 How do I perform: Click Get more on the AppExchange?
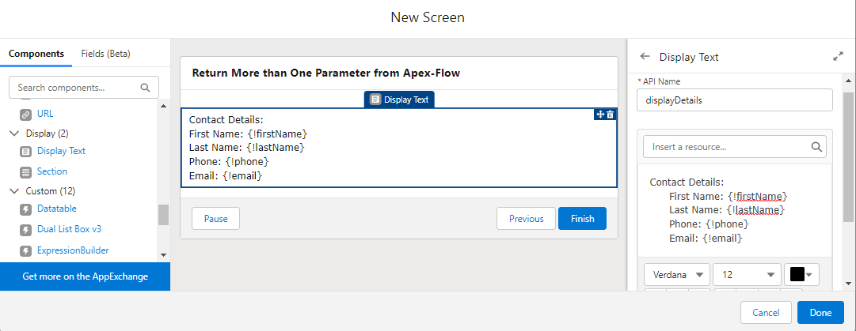tap(86, 276)
